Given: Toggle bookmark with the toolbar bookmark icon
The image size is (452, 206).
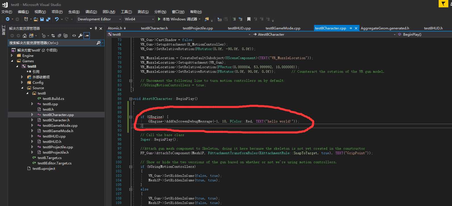Looking at the screenshot, I should pyautogui.click(x=249, y=19).
